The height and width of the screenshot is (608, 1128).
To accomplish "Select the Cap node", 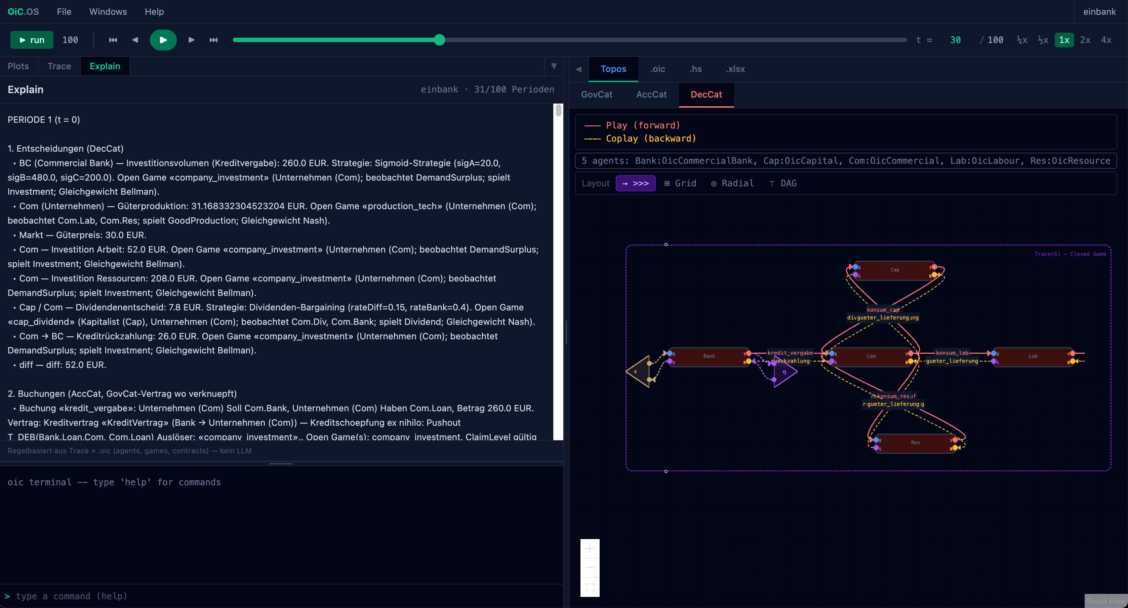I will (x=895, y=270).
